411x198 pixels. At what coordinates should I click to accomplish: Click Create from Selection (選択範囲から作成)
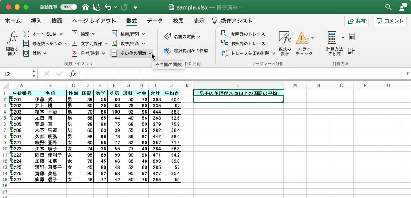point(186,51)
